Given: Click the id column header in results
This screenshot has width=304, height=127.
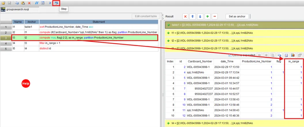Looking at the screenshot, I should pos(180,61).
